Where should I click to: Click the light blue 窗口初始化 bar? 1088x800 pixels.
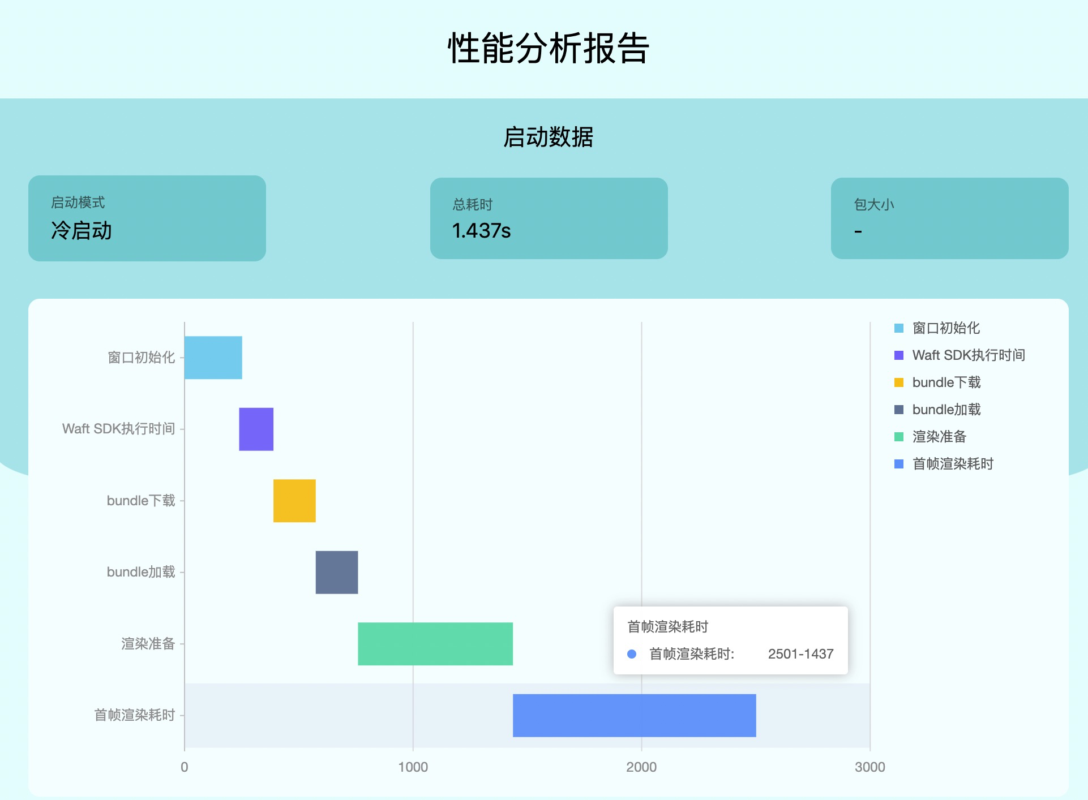213,358
